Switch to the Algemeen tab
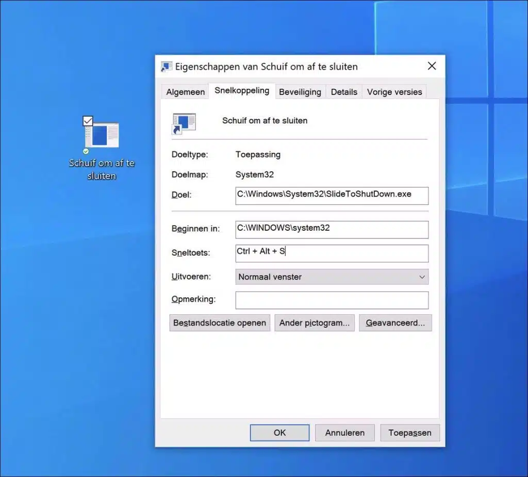The width and height of the screenshot is (528, 477). (185, 91)
